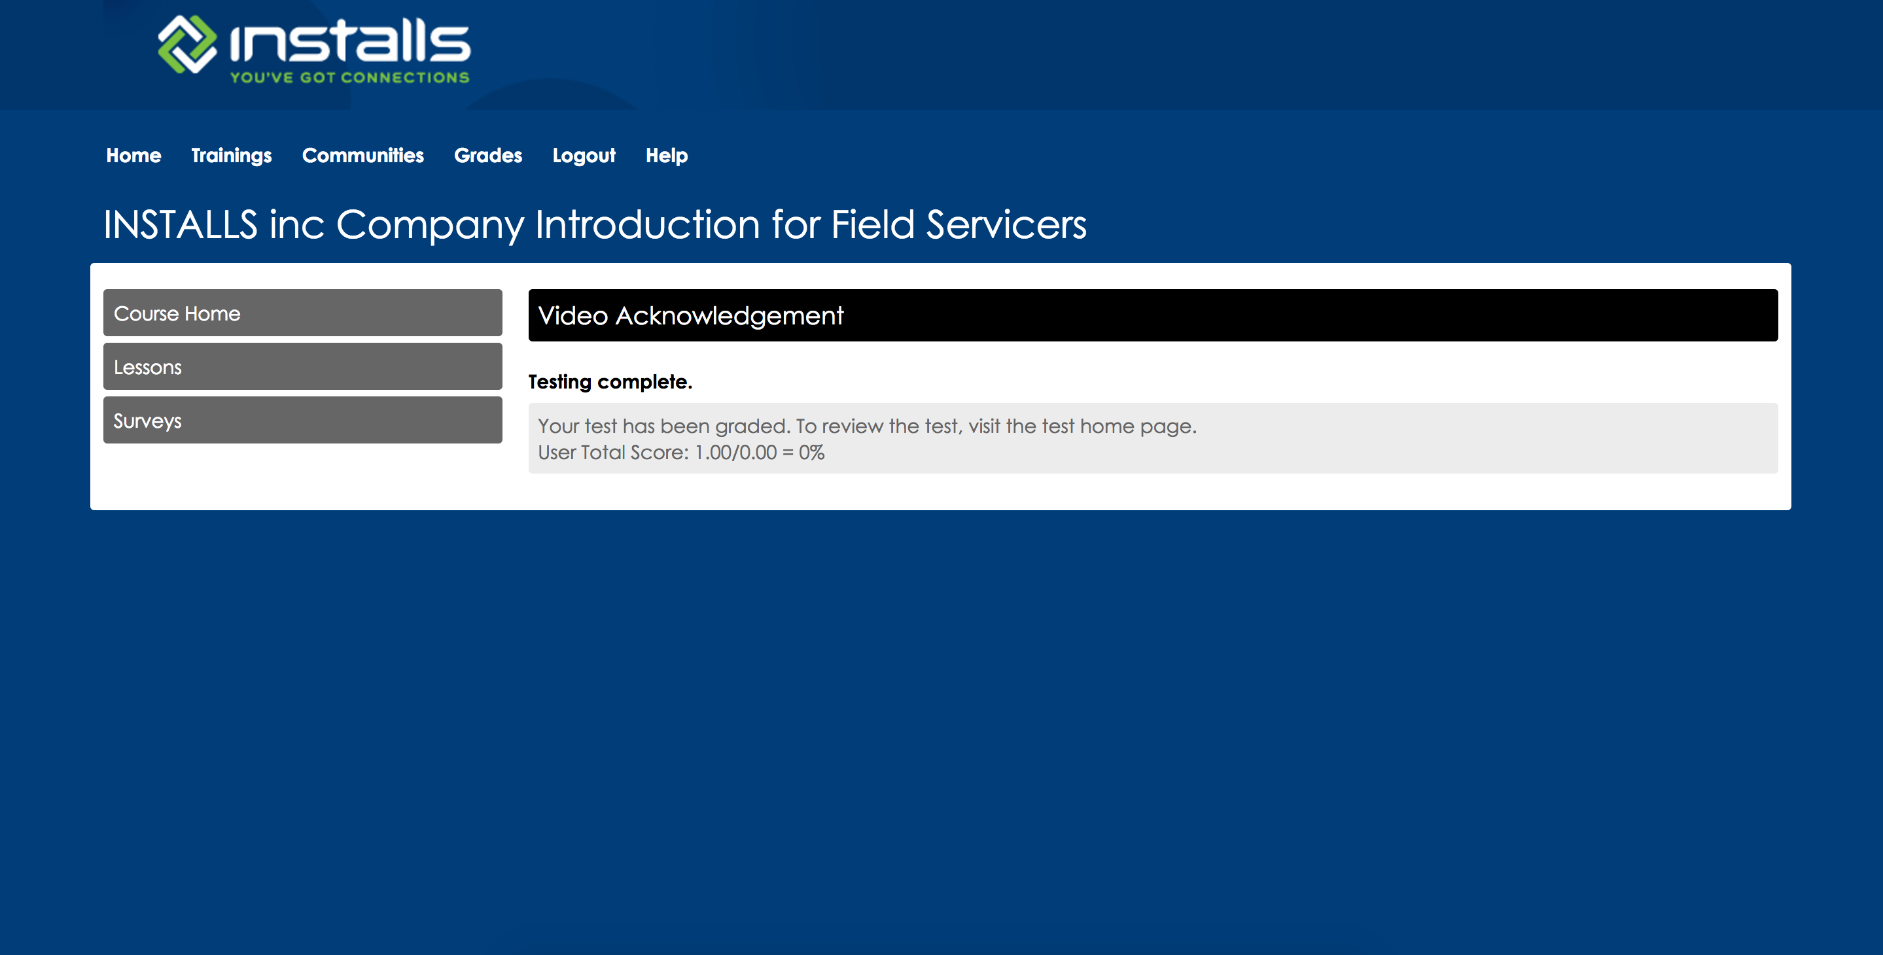Open the Surveys sidebar button

[302, 420]
